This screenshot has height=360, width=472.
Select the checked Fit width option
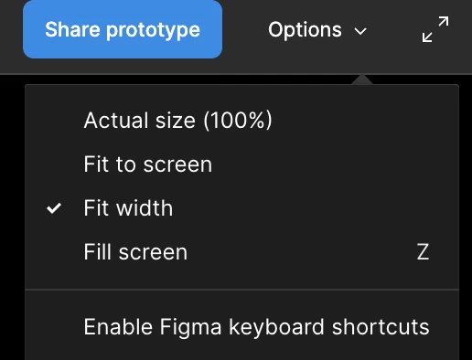click(241, 208)
